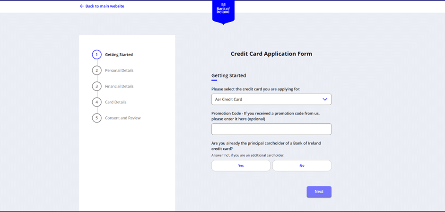Go to the Getting Started step label
Screen dimensions: 445x212
point(119,55)
